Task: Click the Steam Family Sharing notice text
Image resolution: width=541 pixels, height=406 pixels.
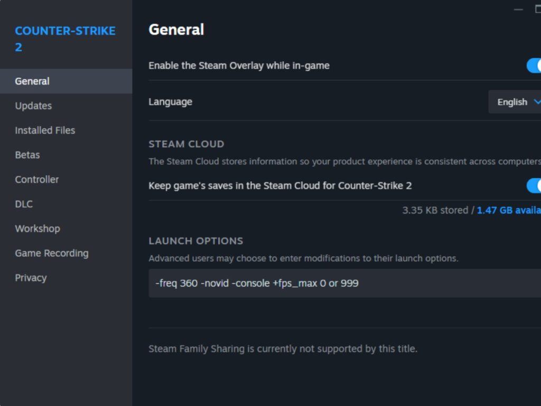Action: [283, 349]
